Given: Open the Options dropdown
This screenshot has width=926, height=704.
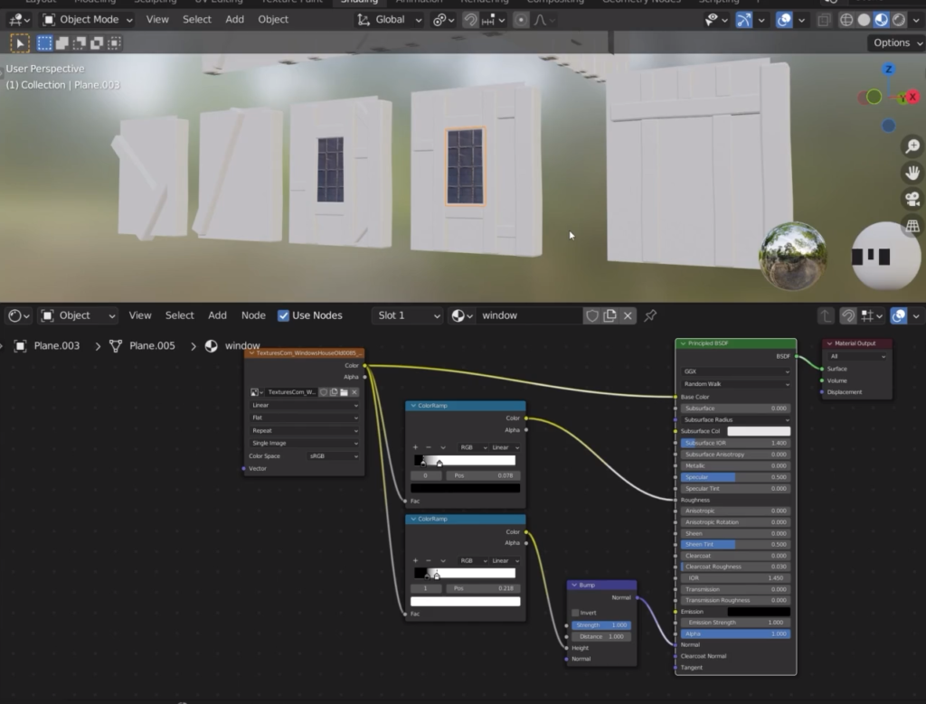Looking at the screenshot, I should tap(896, 43).
